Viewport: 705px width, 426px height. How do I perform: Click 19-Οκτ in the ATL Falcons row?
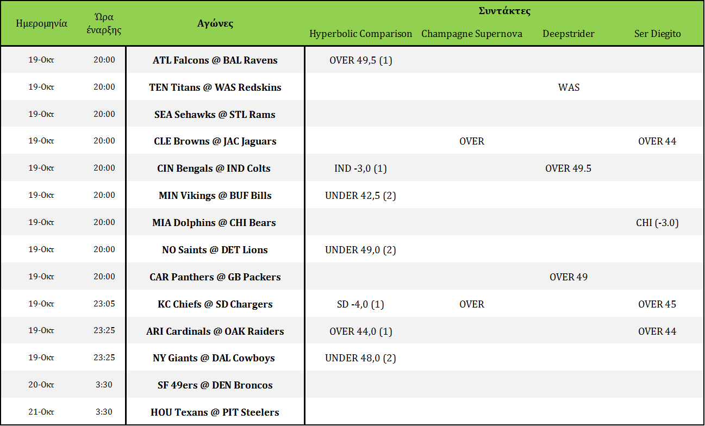(41, 60)
